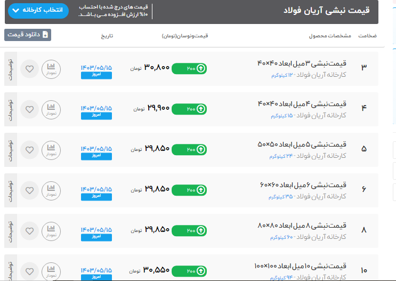Open the chart icon for the 4 mm angle row

click(x=51, y=109)
